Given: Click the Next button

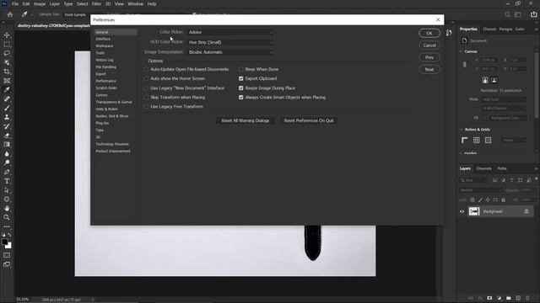Looking at the screenshot, I should [x=429, y=69].
